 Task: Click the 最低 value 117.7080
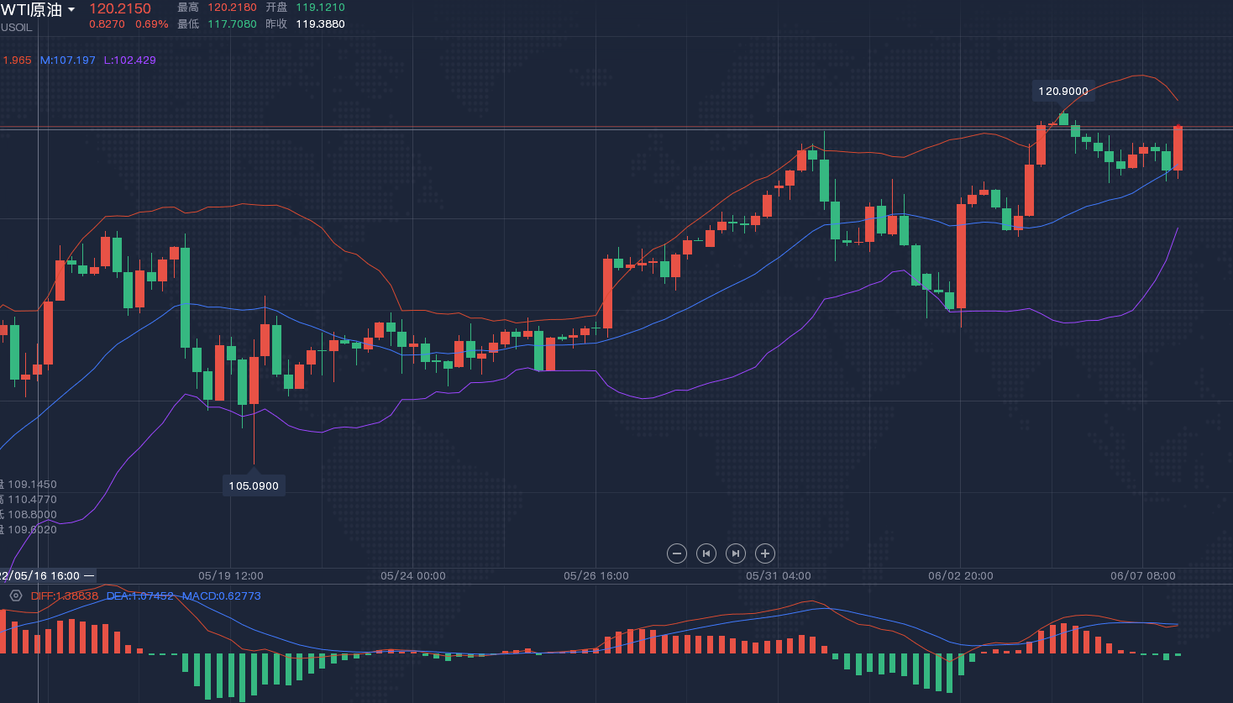point(233,24)
